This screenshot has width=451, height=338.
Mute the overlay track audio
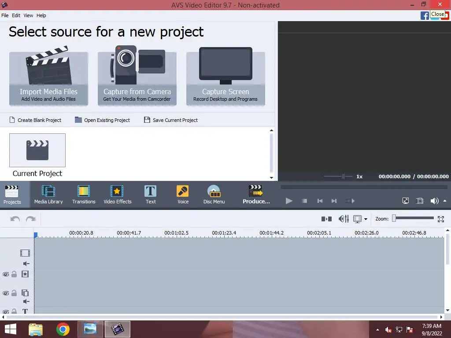(x=26, y=301)
